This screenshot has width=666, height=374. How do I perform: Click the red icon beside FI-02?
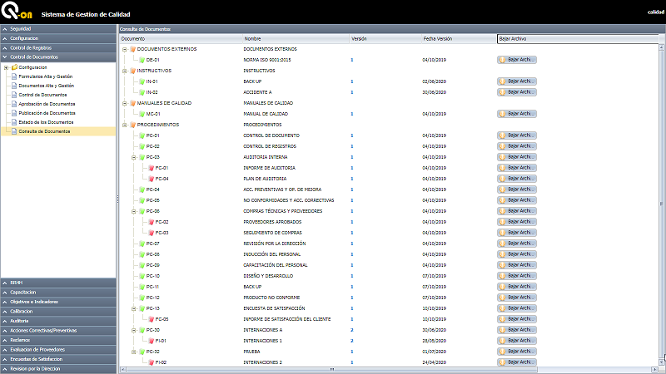coord(151,362)
